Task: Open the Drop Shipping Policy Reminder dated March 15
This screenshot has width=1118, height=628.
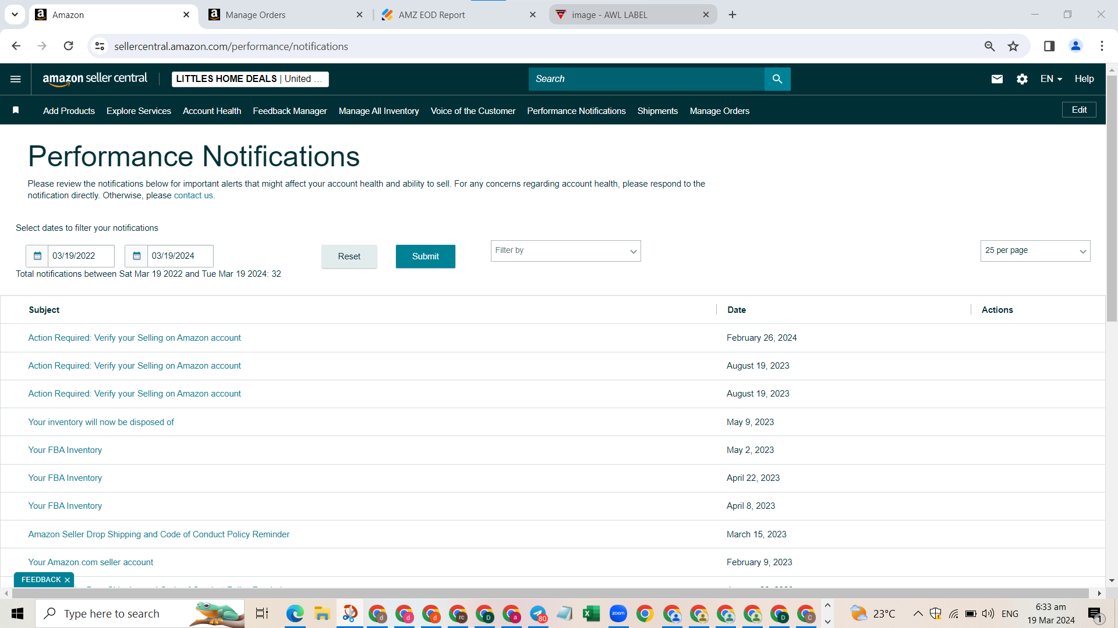Action: (159, 534)
